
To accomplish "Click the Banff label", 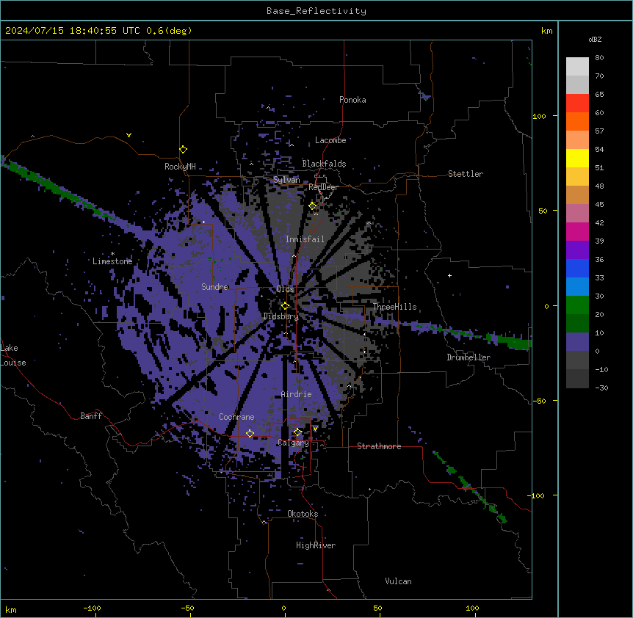I will tap(91, 416).
